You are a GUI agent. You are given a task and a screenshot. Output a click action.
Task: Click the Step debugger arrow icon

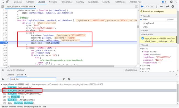pos(161,7)
